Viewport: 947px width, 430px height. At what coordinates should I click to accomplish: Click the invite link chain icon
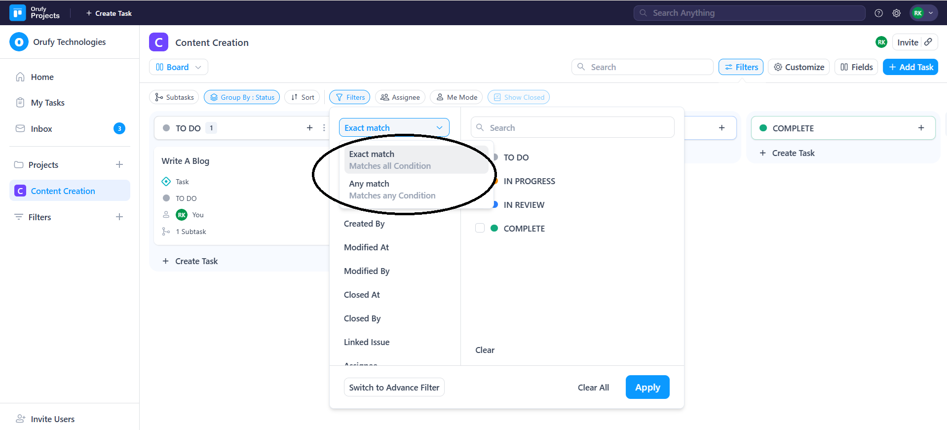pos(928,42)
